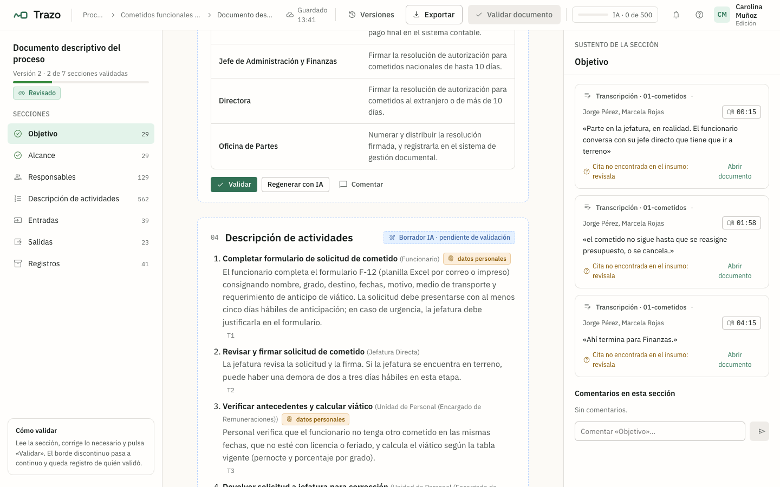Click the cloud saved status icon
Viewport: 780px width, 487px height.
(290, 15)
